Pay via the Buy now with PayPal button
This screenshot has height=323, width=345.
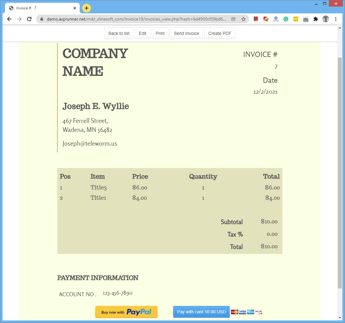pyautogui.click(x=126, y=312)
